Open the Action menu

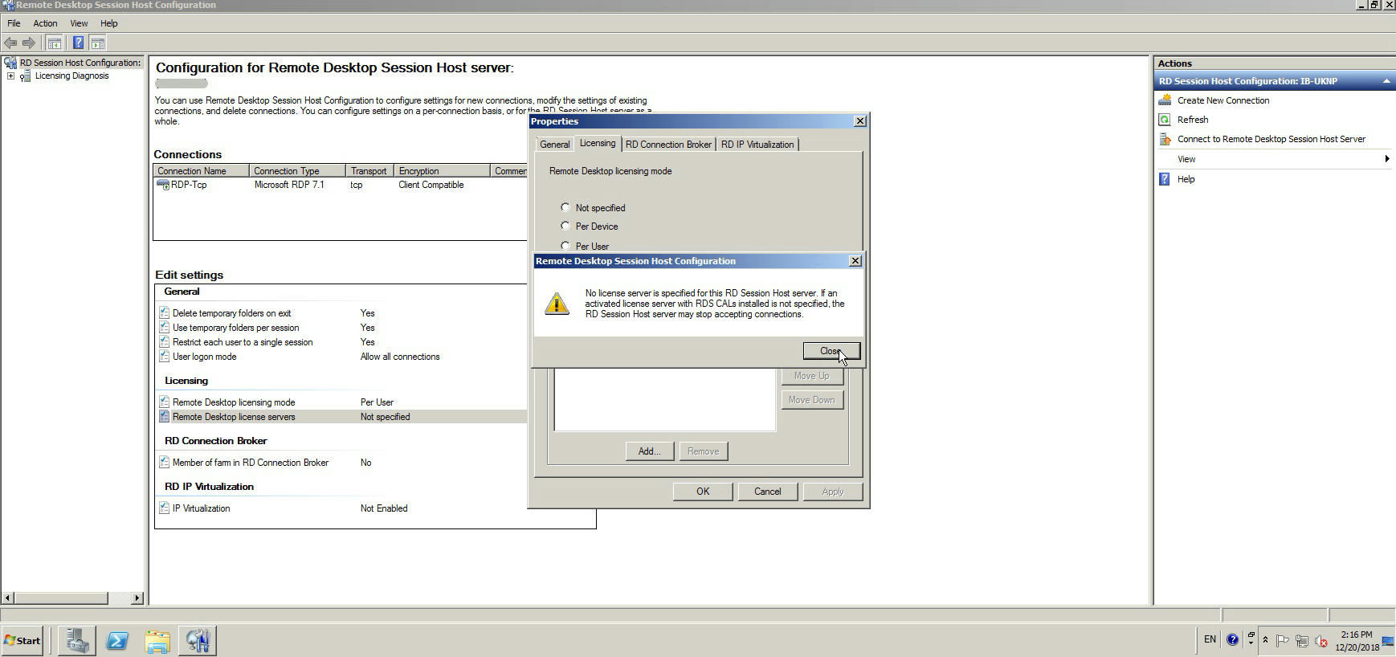coord(45,23)
